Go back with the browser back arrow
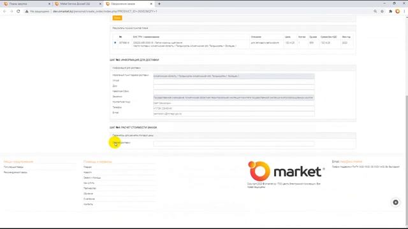The image size is (408, 229). (4, 11)
